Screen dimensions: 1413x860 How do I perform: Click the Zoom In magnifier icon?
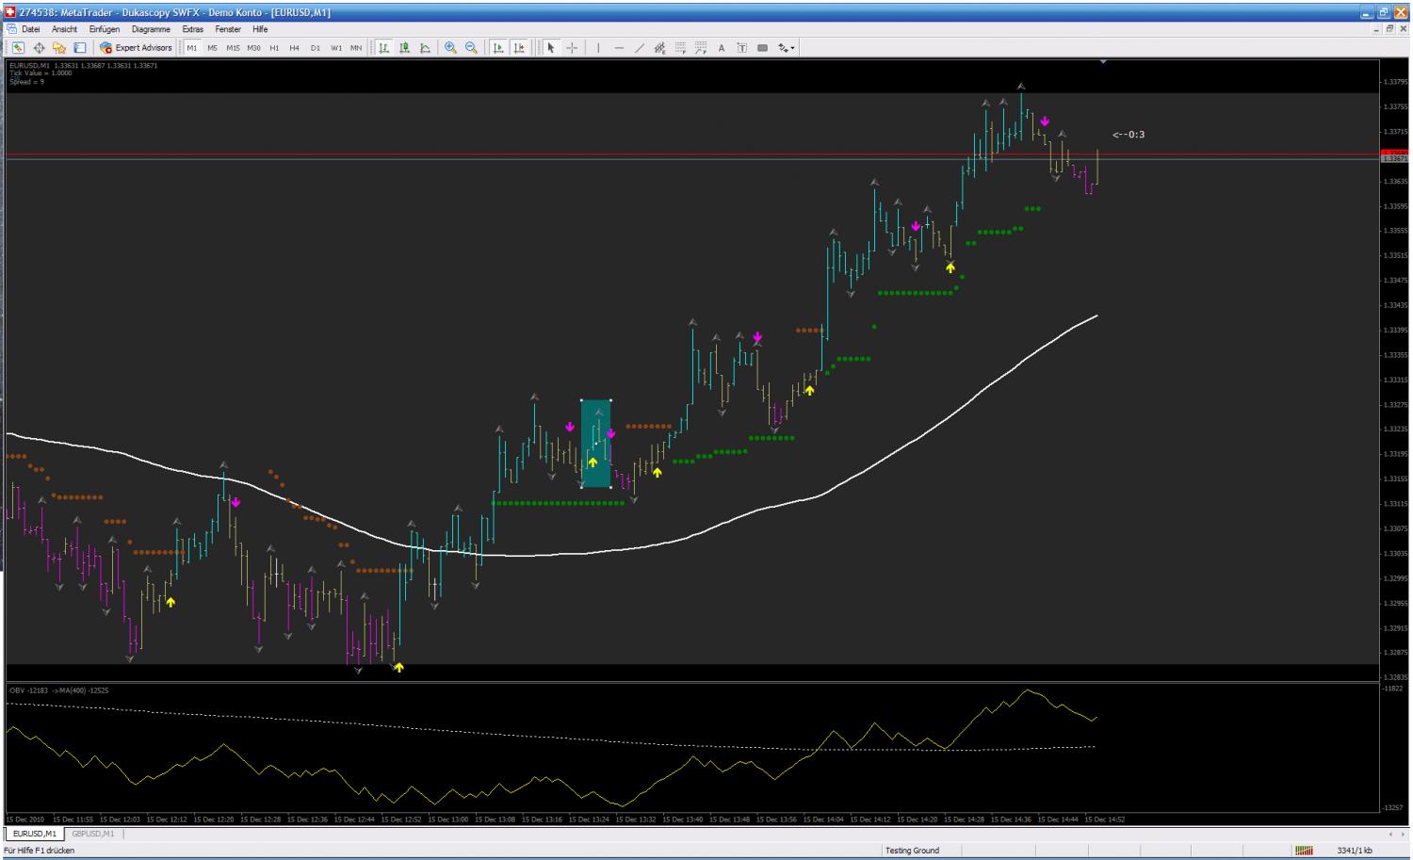pos(450,48)
